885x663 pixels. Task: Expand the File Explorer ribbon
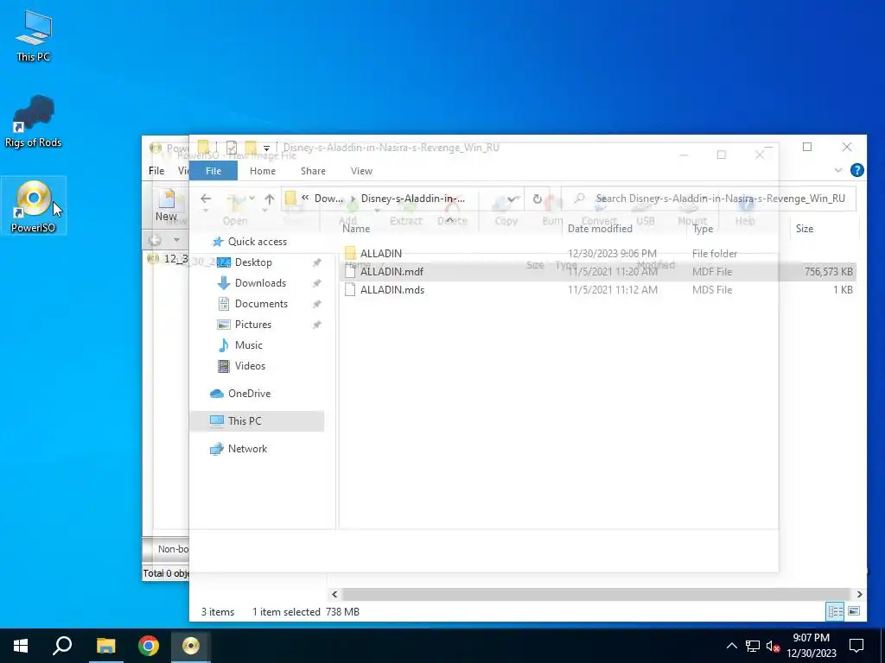pos(838,170)
